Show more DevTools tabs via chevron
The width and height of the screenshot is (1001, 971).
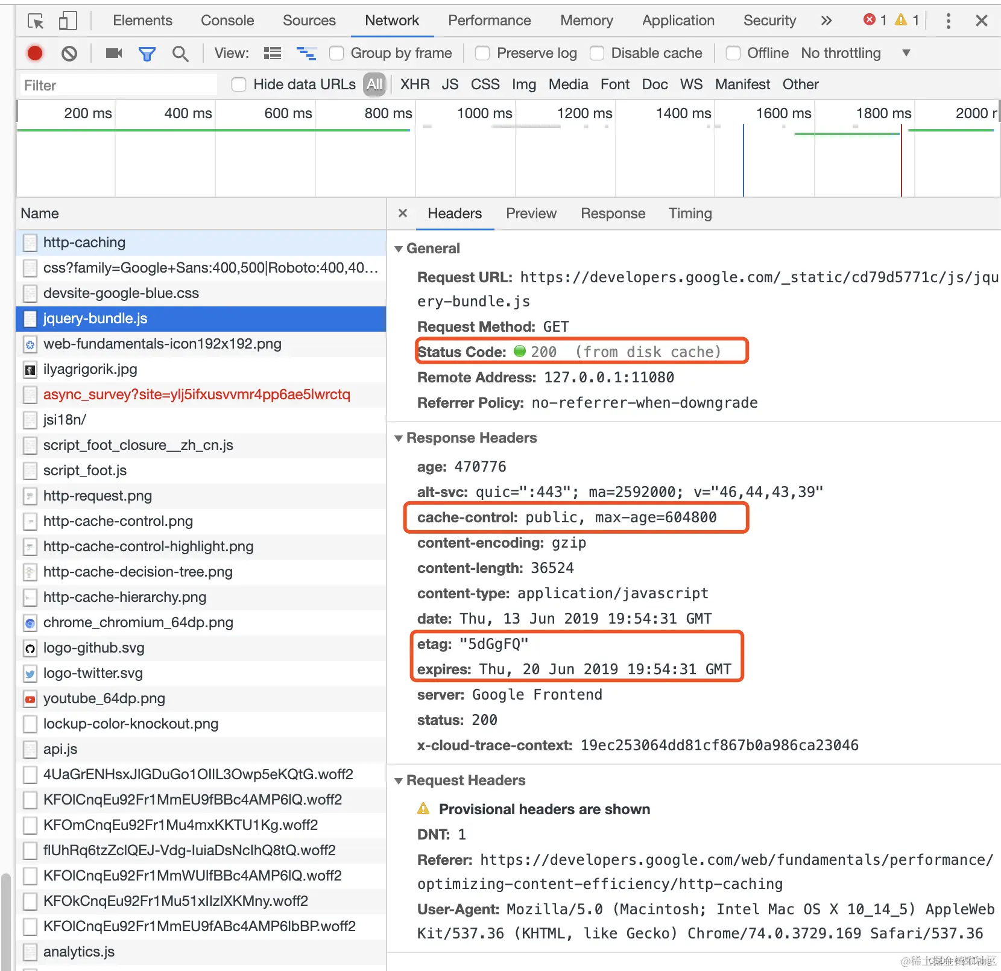click(x=826, y=21)
